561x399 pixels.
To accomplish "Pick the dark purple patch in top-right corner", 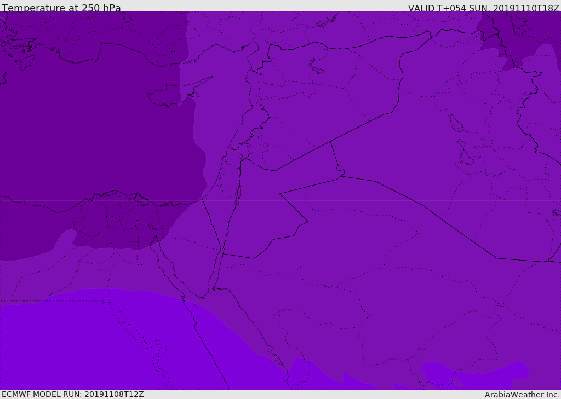I will click(526, 33).
